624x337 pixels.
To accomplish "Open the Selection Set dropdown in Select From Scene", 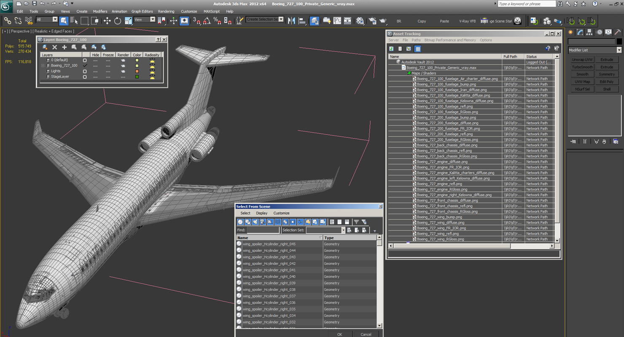I will click(x=343, y=230).
